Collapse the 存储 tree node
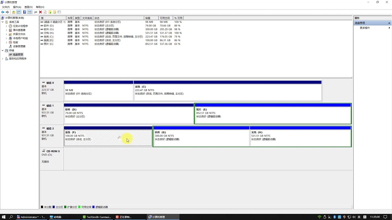Screen dimensions: 392x220 tap(3, 50)
